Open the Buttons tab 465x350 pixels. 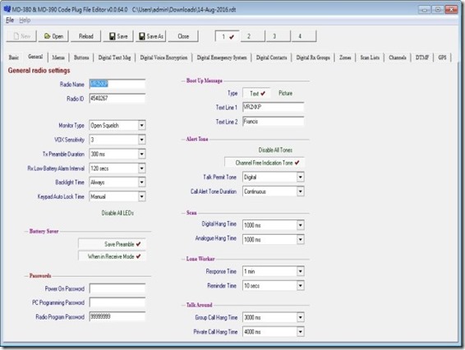[x=81, y=58]
